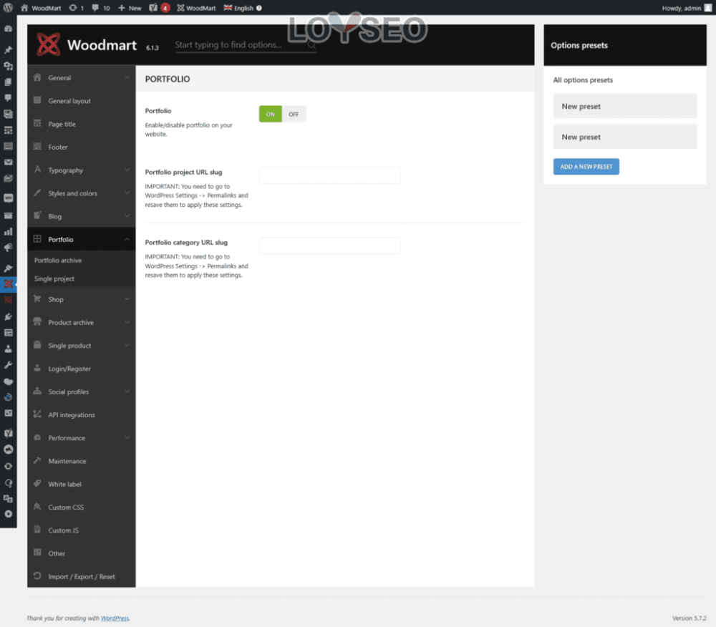Open the Posts pin icon in WordPress sidebar
Viewport: 716px width, 627px height.
point(8,49)
